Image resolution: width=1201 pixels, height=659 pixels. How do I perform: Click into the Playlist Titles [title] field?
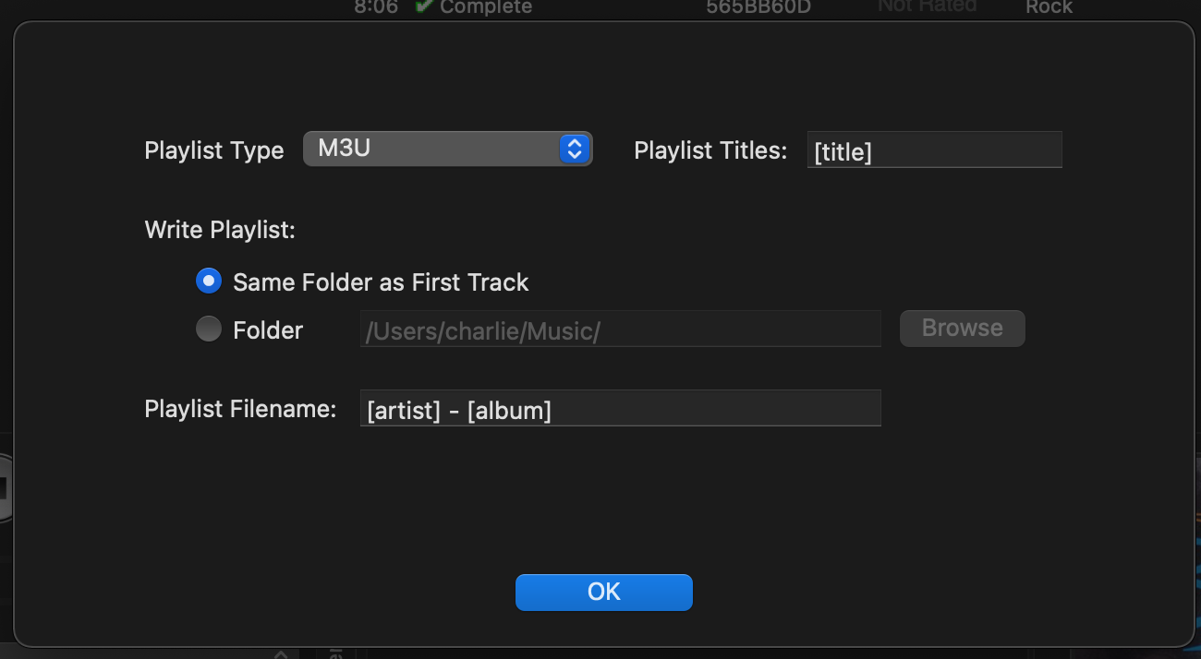coord(934,150)
